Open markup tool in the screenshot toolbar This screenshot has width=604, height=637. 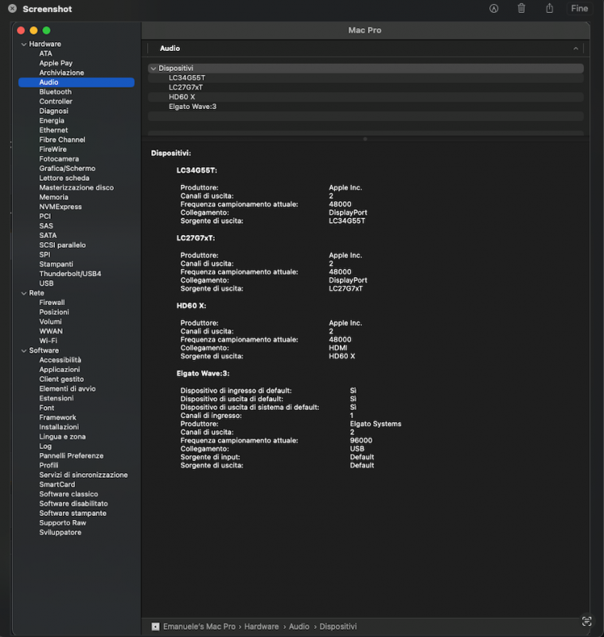pyautogui.click(x=493, y=9)
